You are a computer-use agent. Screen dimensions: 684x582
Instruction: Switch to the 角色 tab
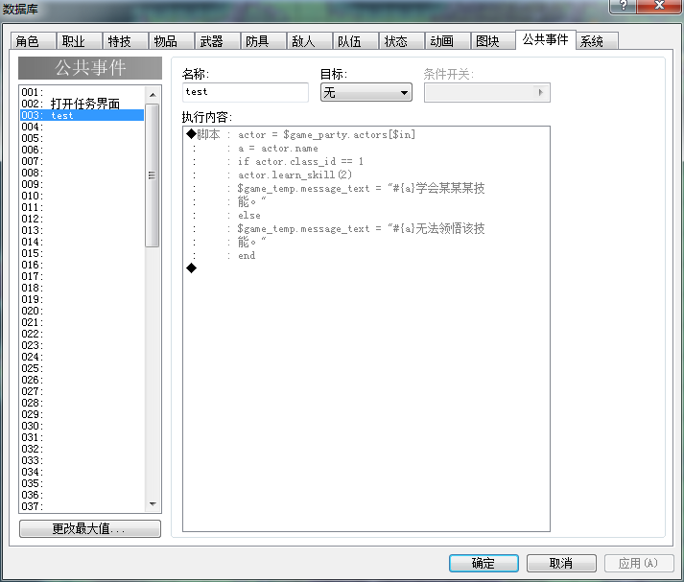[x=34, y=41]
